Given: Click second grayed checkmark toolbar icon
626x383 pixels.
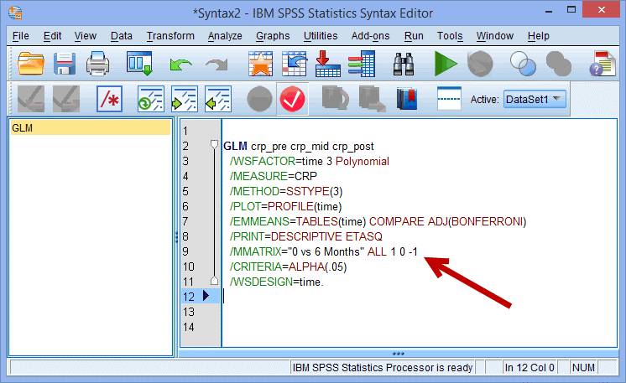Looking at the screenshot, I should pyautogui.click(x=66, y=99).
